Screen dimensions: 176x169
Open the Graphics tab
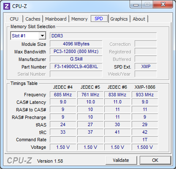119,19
